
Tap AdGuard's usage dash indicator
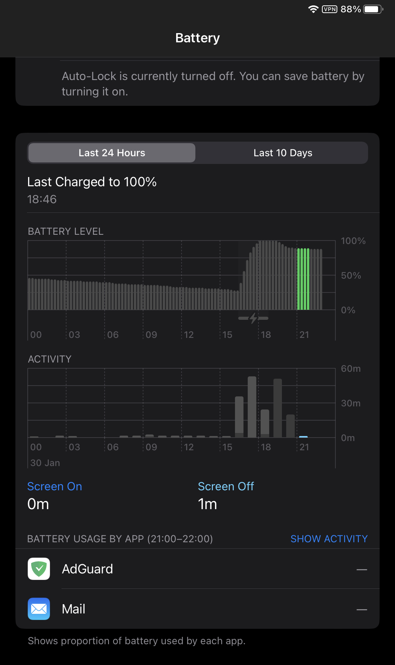[362, 570]
